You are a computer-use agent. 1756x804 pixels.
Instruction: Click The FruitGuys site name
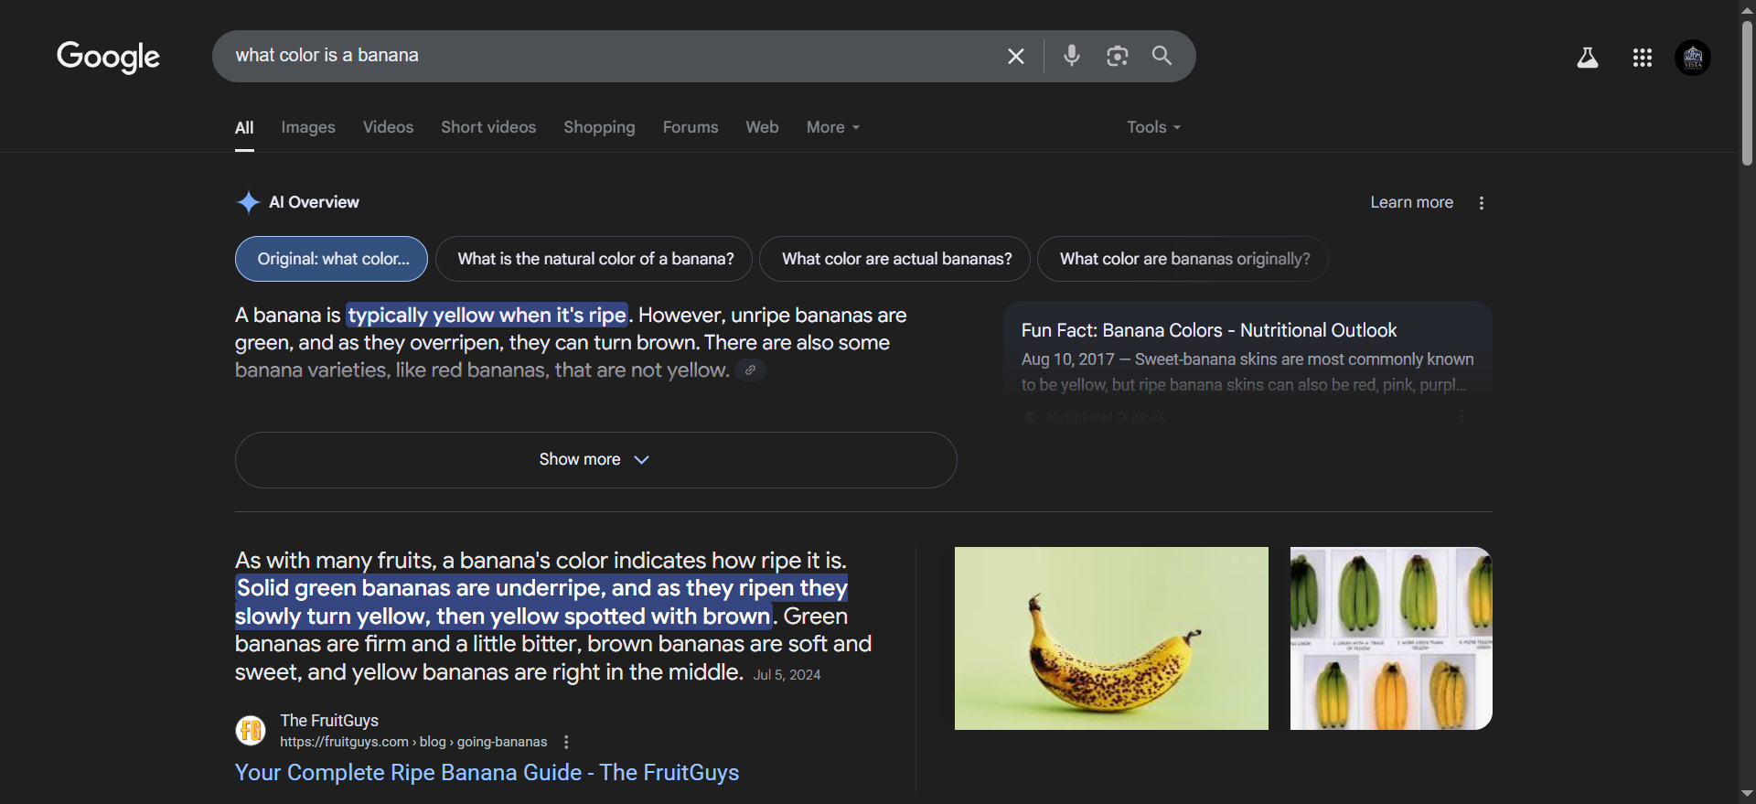click(x=329, y=721)
